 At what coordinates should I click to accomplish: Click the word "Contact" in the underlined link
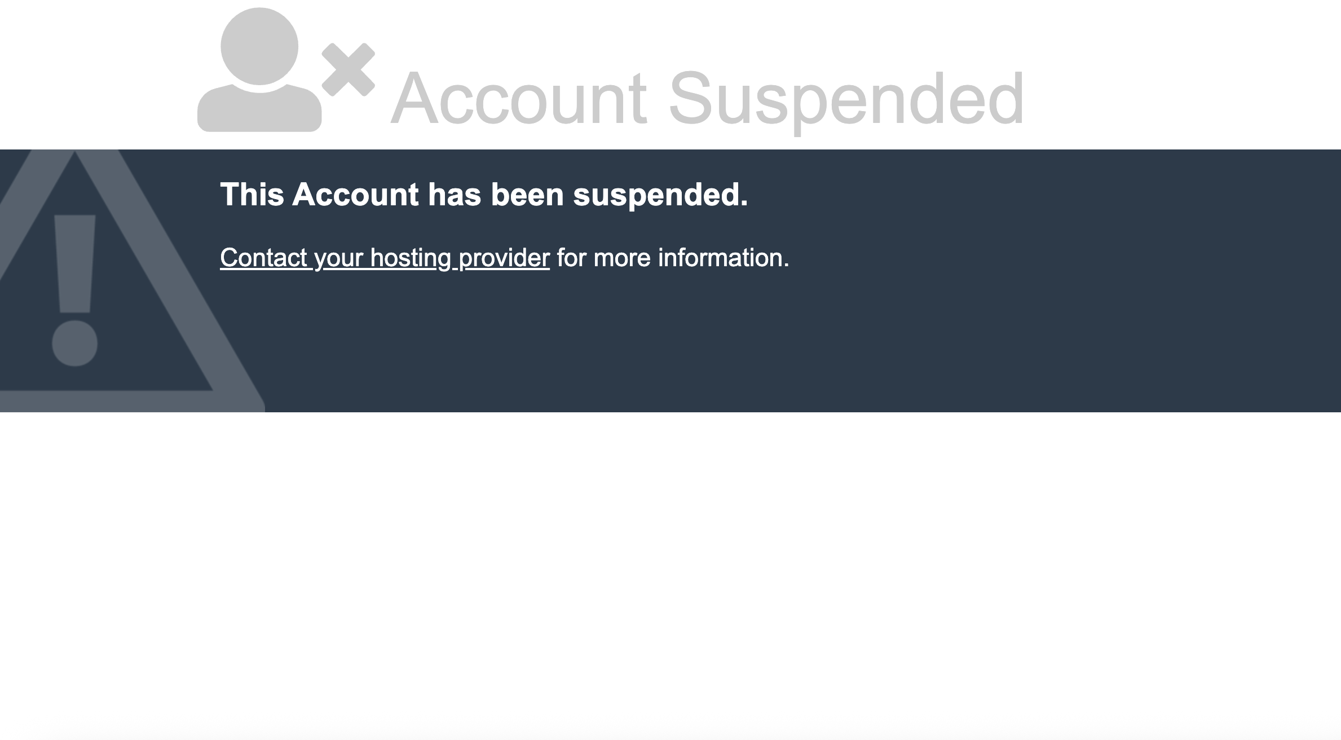click(x=263, y=258)
